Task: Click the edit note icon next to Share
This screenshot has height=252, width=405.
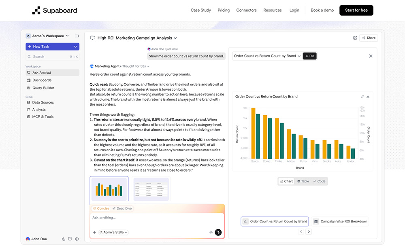Action: pyautogui.click(x=355, y=38)
